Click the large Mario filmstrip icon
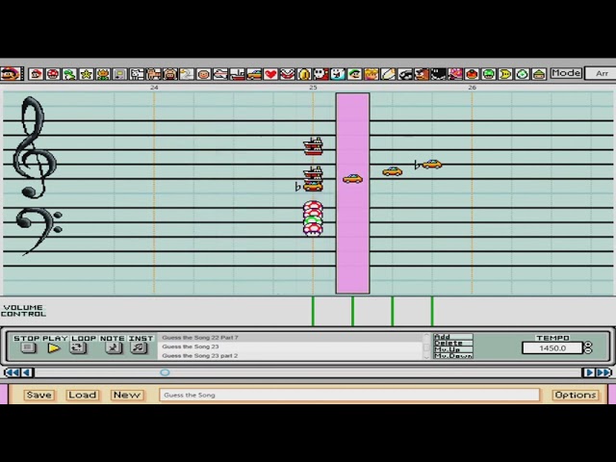Viewport: 616px width, 462px height. pyautogui.click(x=12, y=73)
